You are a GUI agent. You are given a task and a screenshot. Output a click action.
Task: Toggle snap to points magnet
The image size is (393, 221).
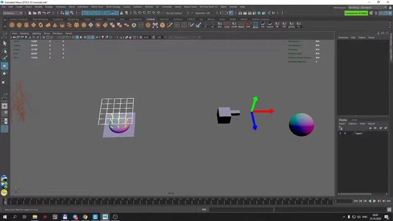145,13
